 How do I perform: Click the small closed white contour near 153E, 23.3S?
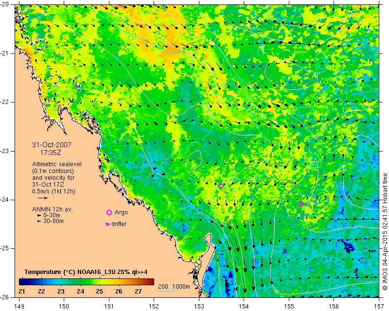pyautogui.click(x=194, y=161)
